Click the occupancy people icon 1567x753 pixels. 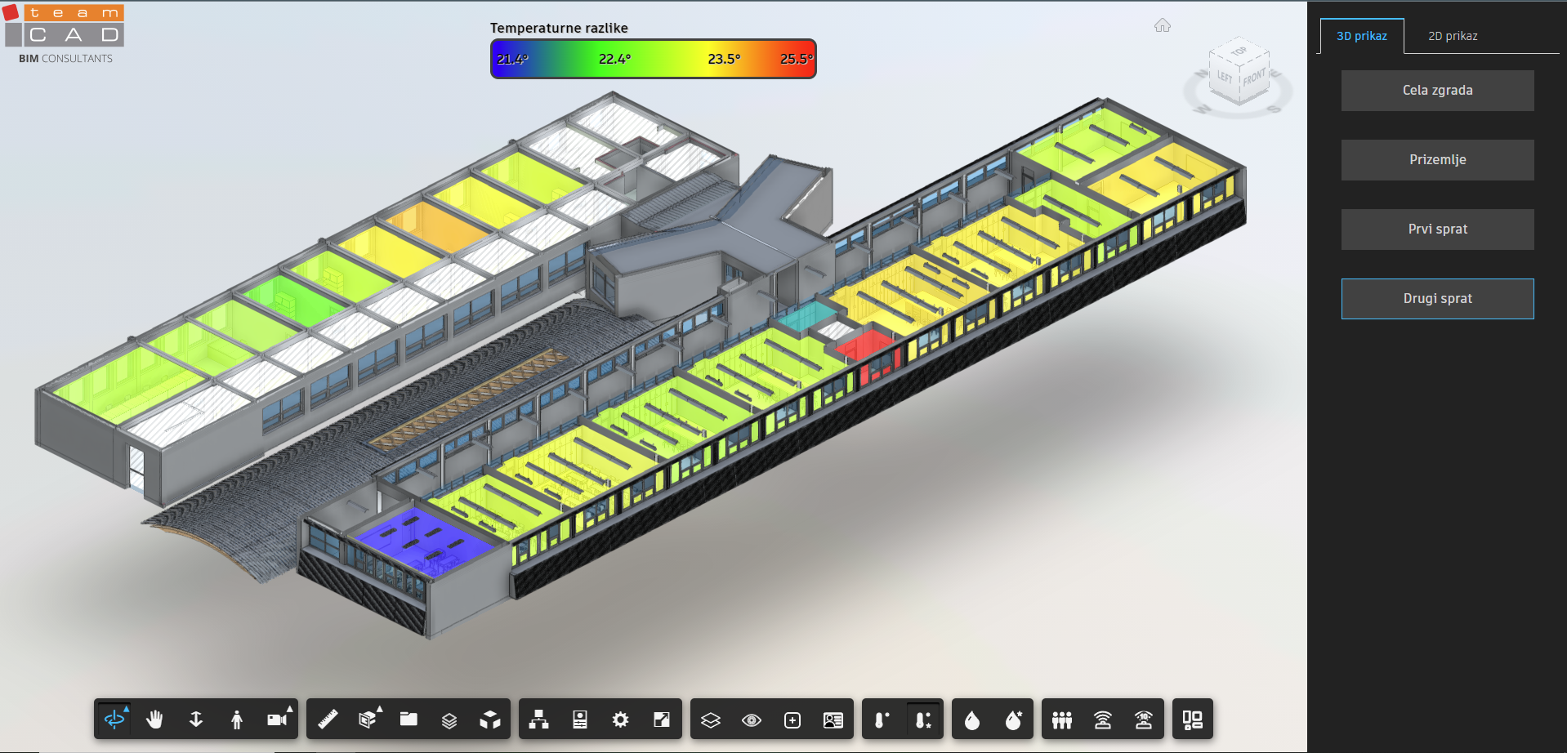1062,720
